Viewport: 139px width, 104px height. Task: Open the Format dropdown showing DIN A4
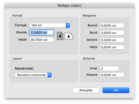click(x=50, y=25)
